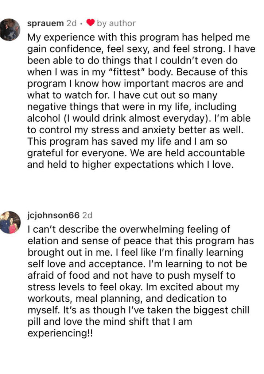
Task: Click the dot separator after sprauem's timestamp
Action: click(x=81, y=24)
